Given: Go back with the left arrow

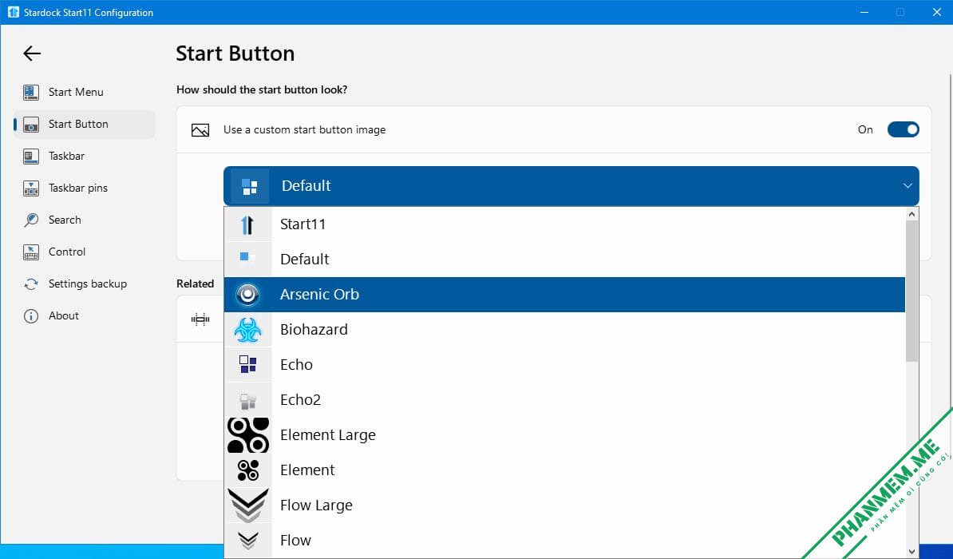Looking at the screenshot, I should tap(32, 54).
